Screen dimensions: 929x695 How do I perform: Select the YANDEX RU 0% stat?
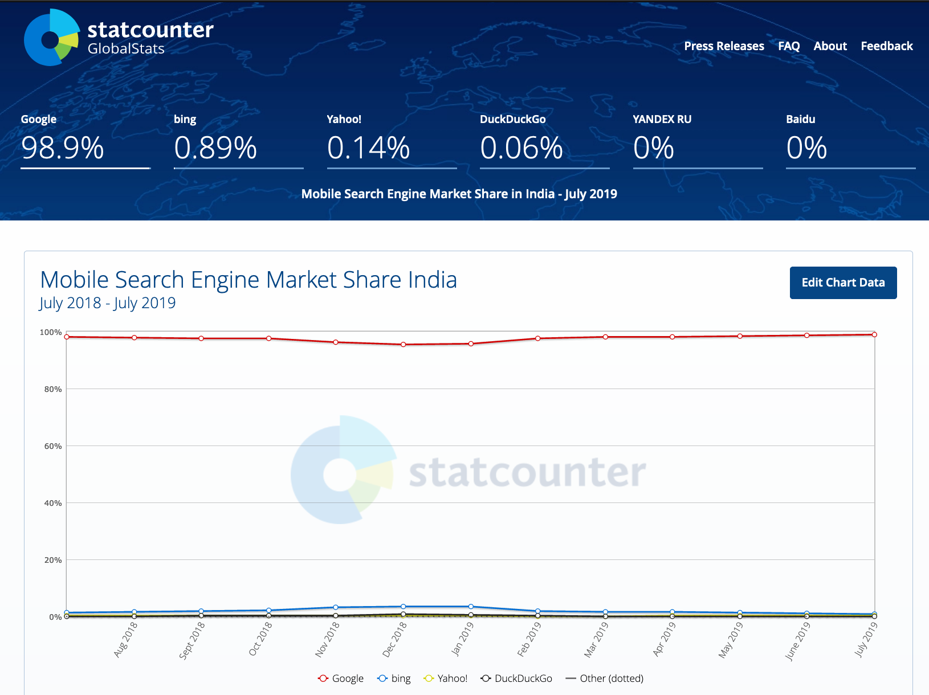point(698,140)
